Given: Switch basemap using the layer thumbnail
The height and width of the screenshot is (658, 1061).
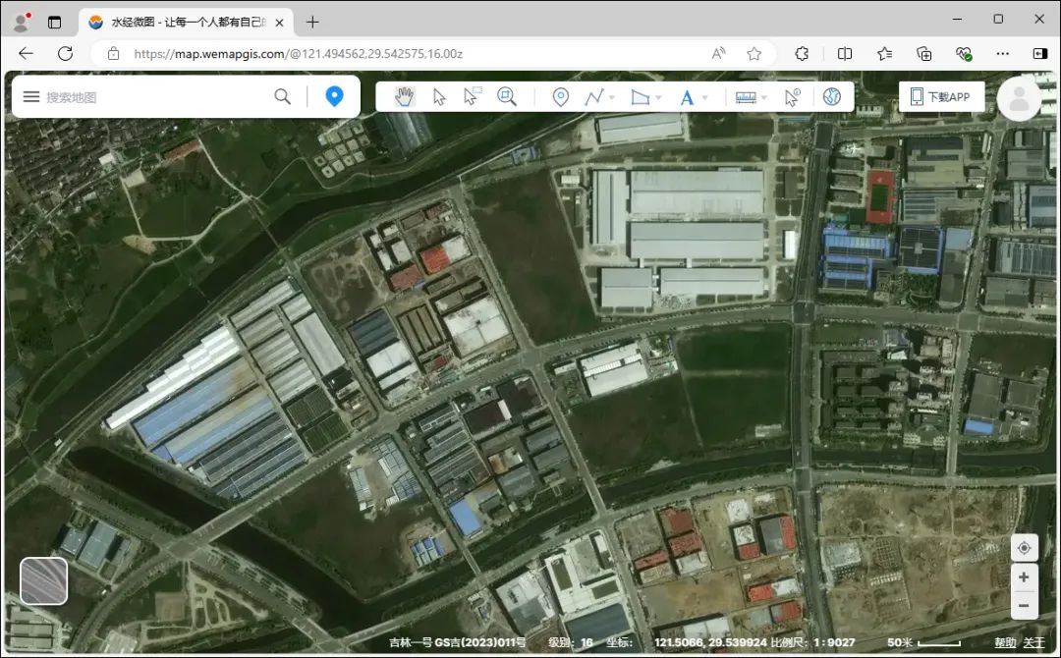Looking at the screenshot, I should coord(44,581).
